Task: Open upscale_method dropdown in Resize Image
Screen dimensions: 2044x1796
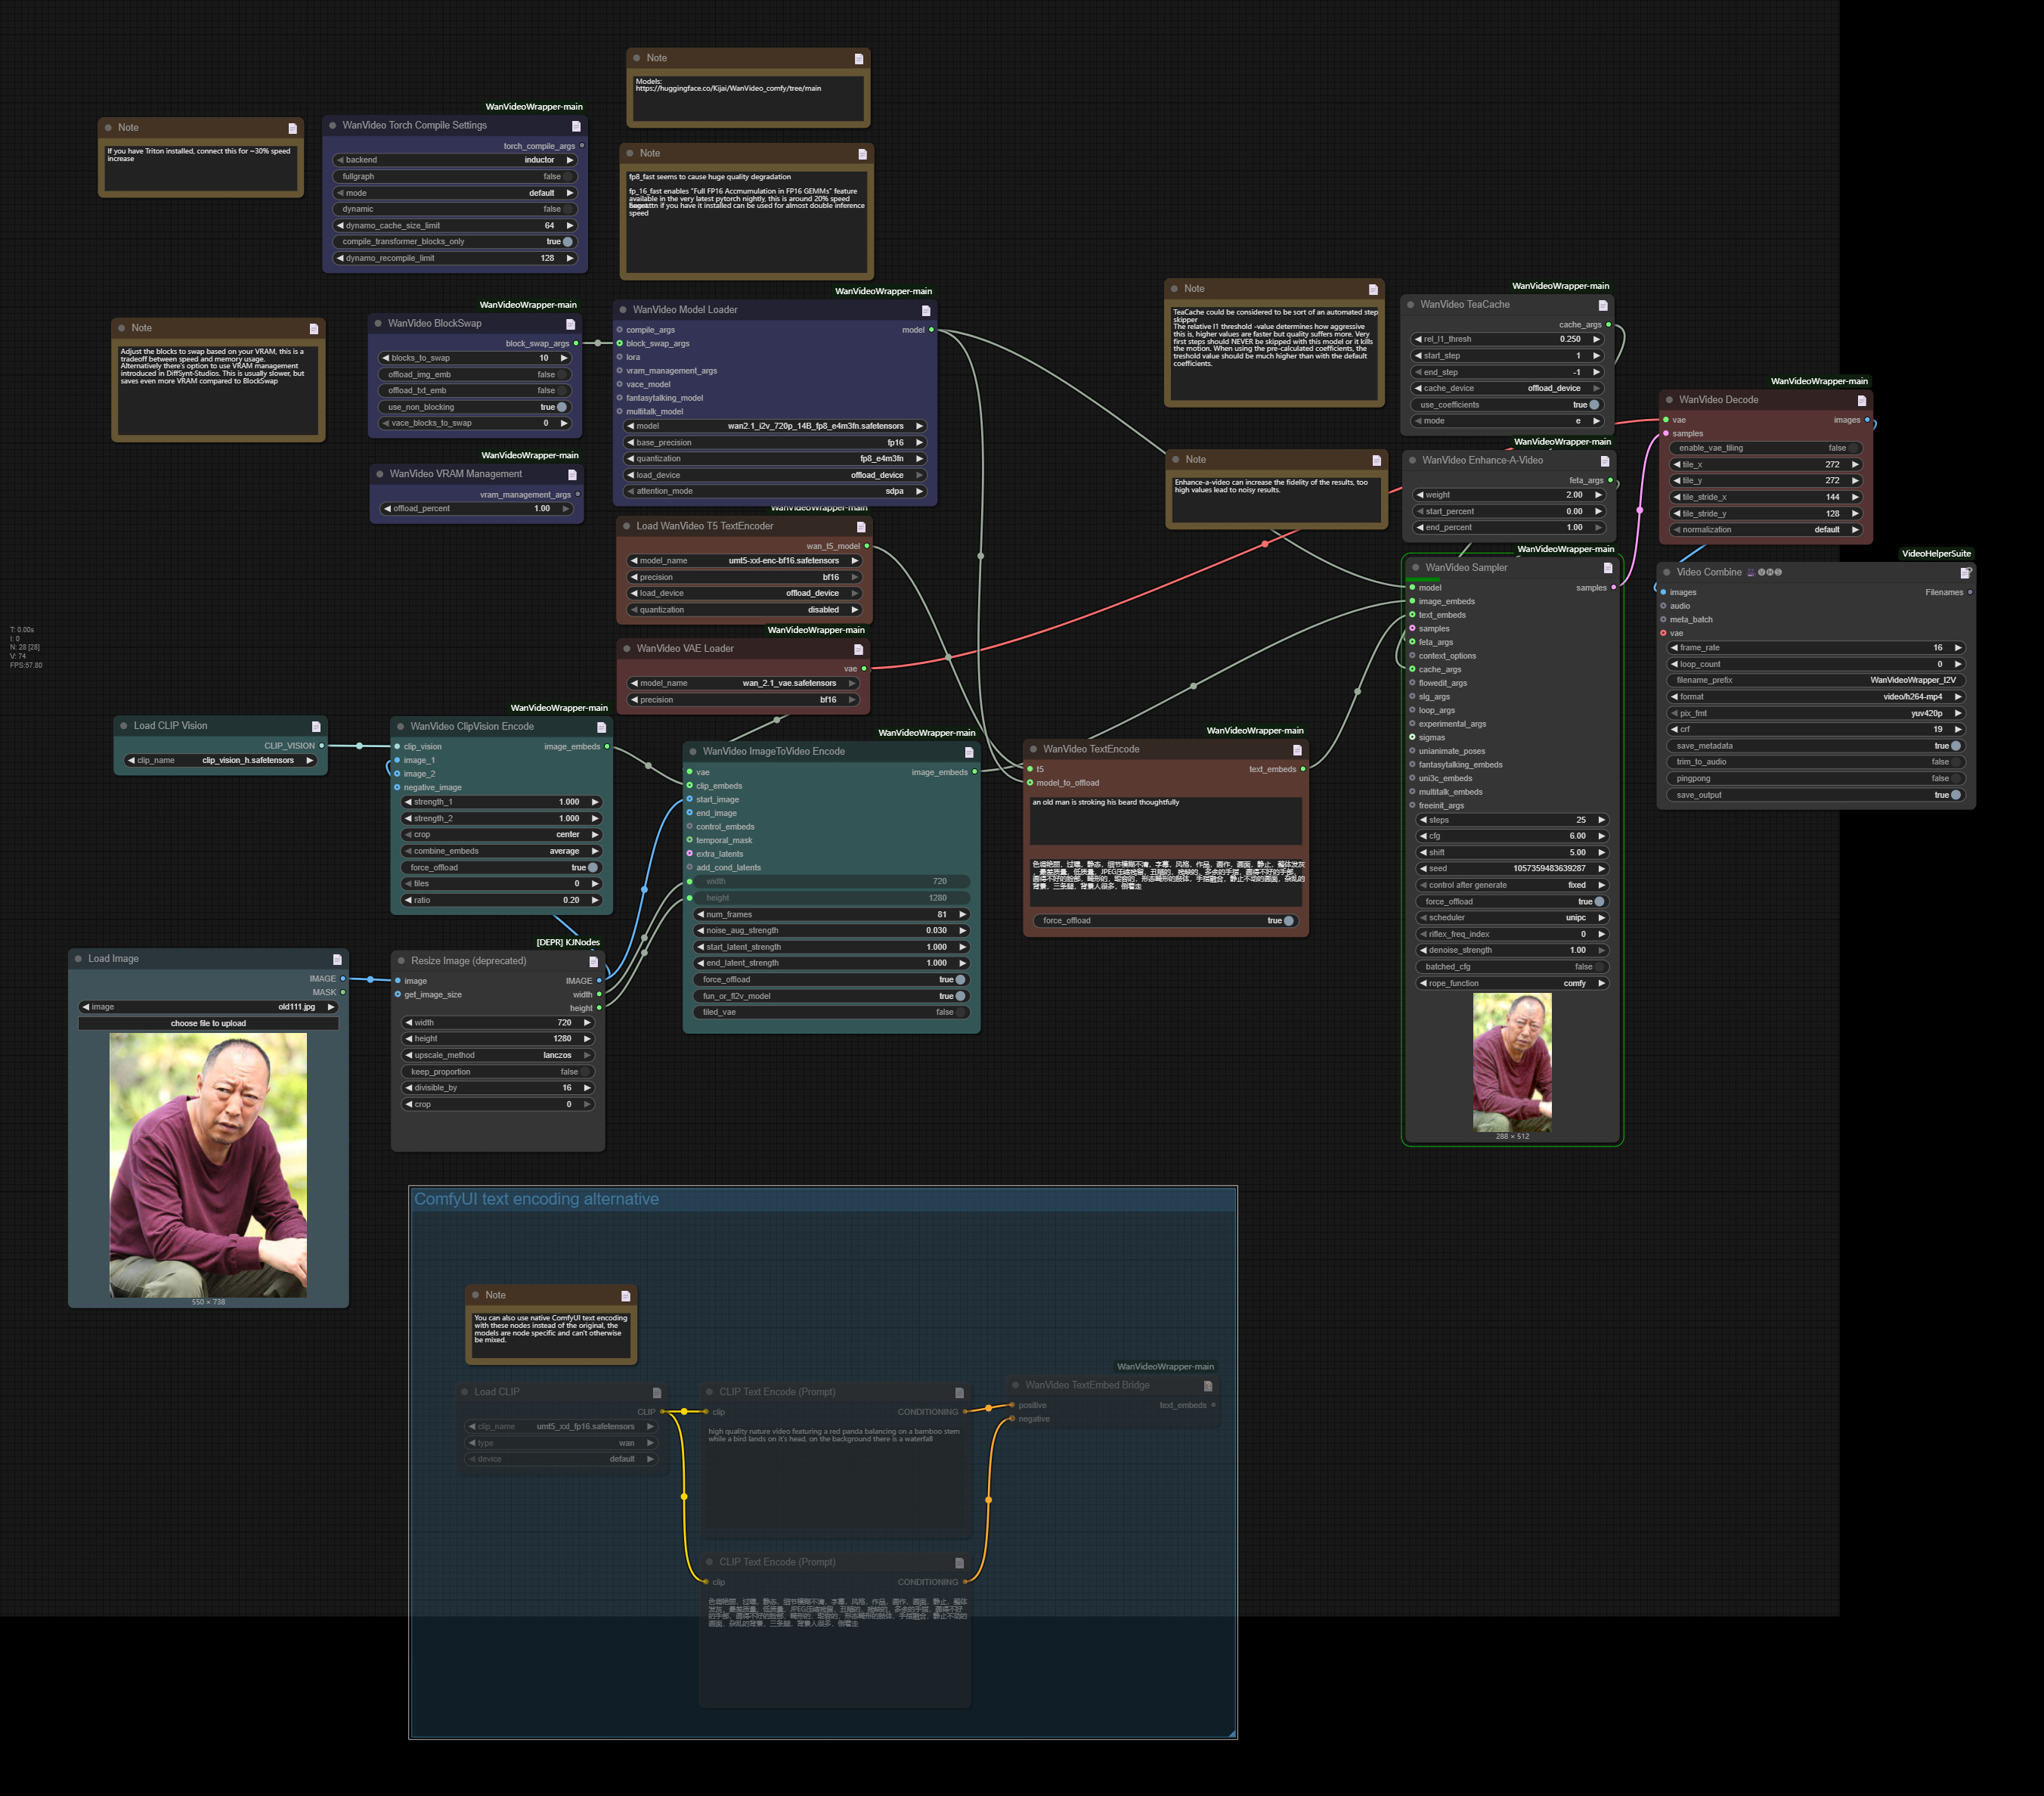Action: [x=498, y=1056]
